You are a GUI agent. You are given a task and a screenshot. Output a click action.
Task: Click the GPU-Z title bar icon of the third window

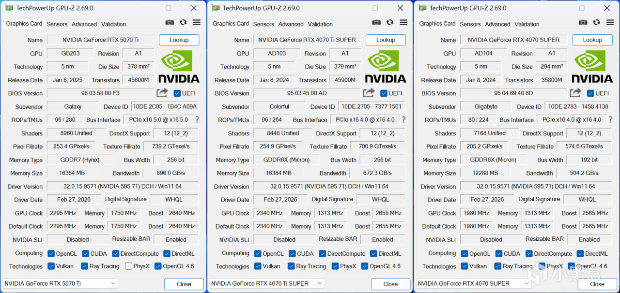click(x=422, y=8)
